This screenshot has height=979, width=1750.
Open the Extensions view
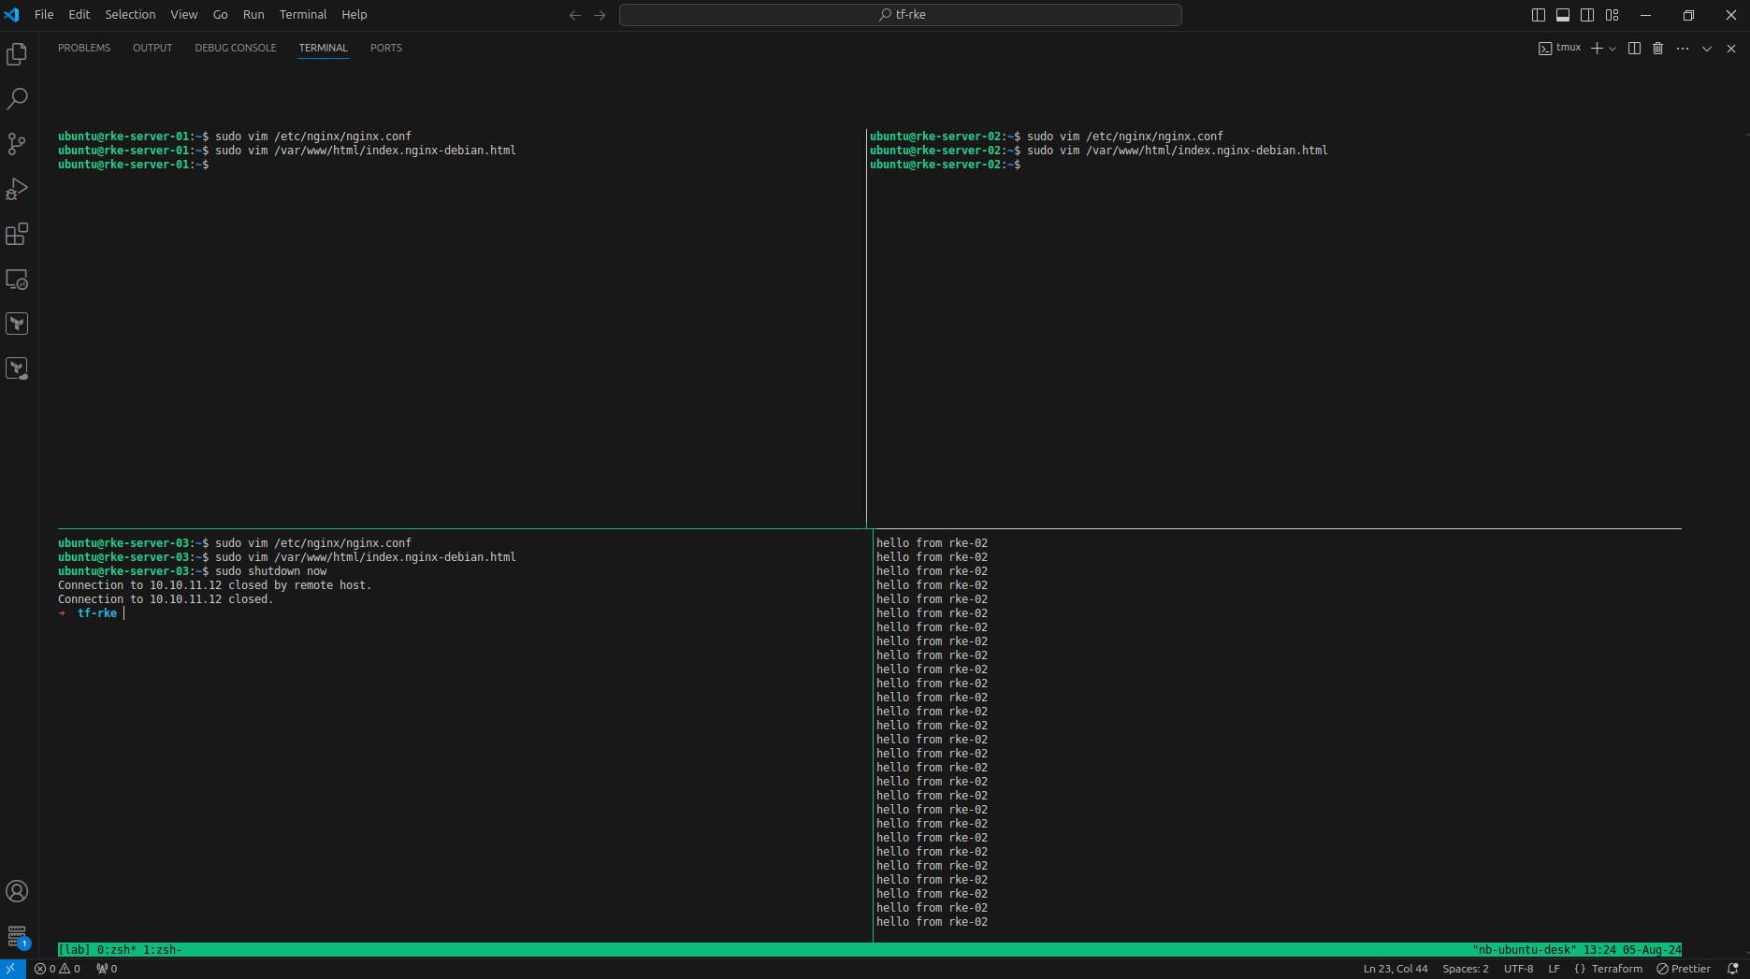[17, 234]
